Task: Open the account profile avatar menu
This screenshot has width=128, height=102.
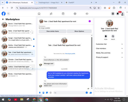Action: pyautogui.click(x=123, y=14)
